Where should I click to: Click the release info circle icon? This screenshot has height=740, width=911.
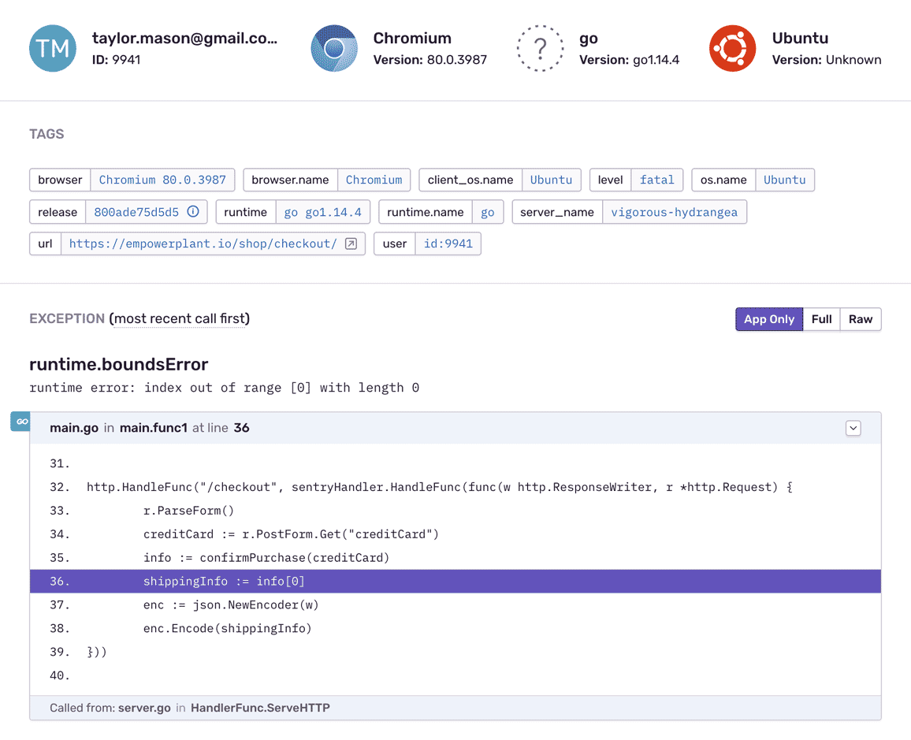coord(193,212)
